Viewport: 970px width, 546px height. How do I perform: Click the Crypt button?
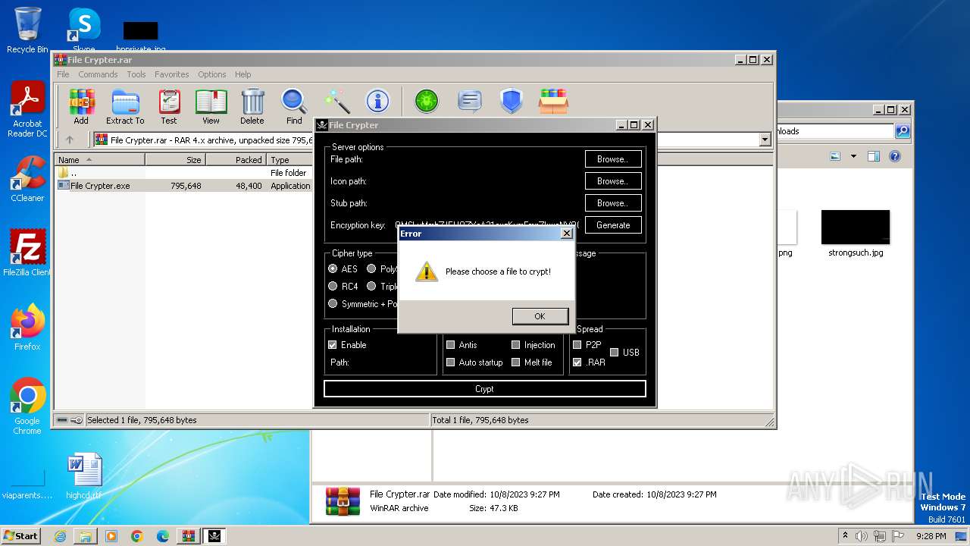coord(485,389)
